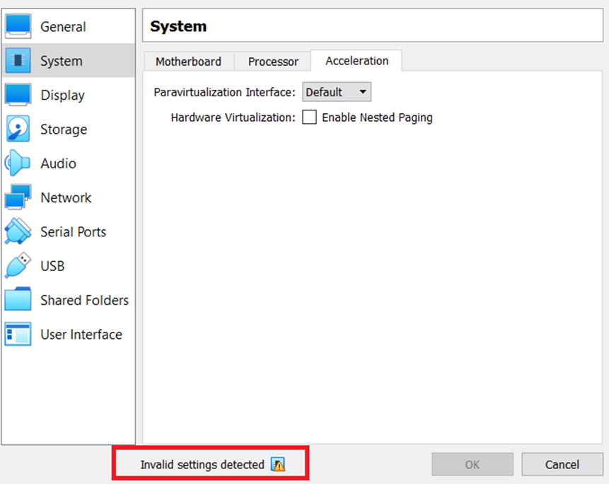Expand the Default interface selector

click(336, 92)
